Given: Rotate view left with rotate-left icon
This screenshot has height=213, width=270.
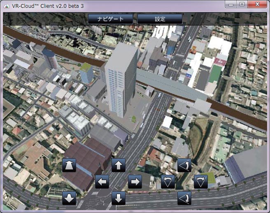Looking at the screenshot, I should (x=168, y=182).
